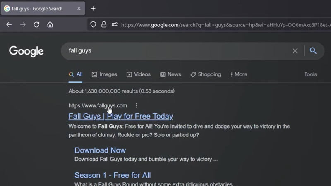Open the three-dot menu beside fallguys.com
The height and width of the screenshot is (186, 331).
pyautogui.click(x=137, y=105)
